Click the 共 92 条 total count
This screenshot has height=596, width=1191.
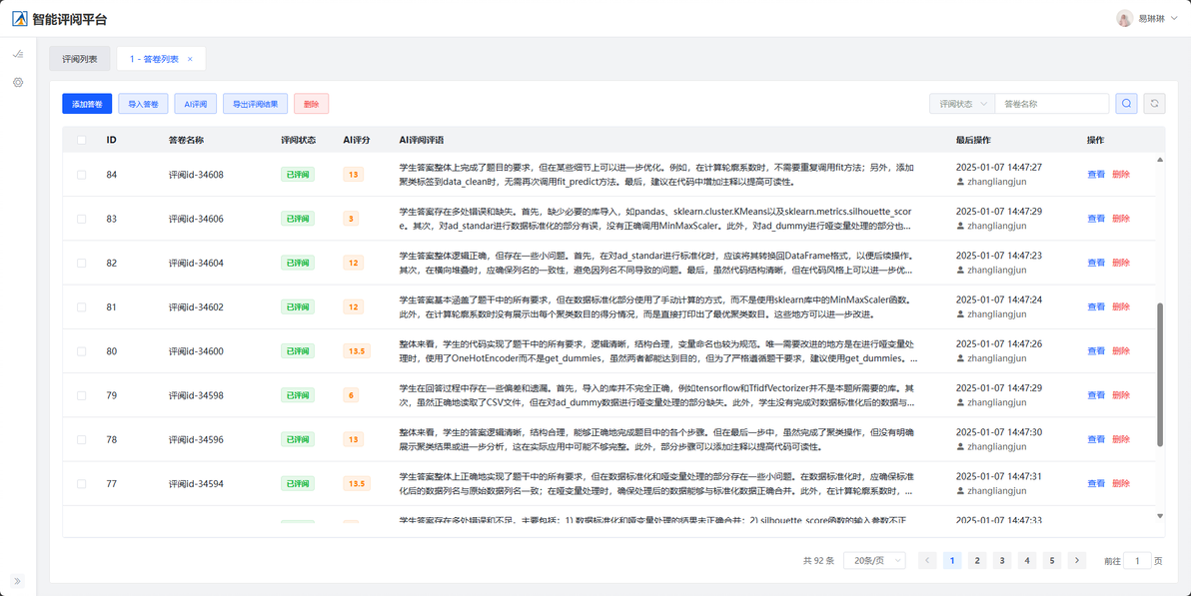coord(818,561)
